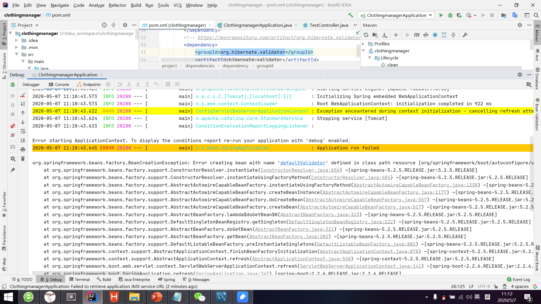
Task: Download Maven sources and documentation
Action: [x=384, y=35]
